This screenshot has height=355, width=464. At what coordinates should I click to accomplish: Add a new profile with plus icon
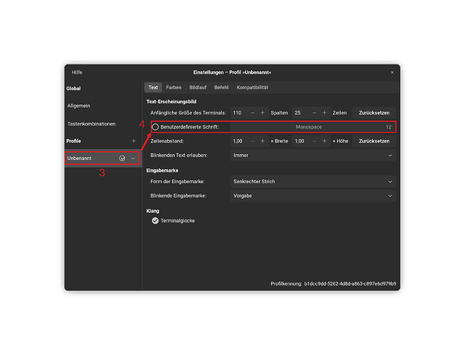pos(134,141)
